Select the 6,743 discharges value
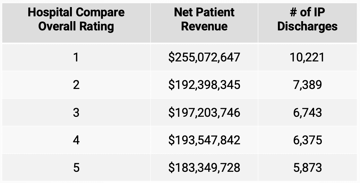The height and width of the screenshot is (183, 360). point(307,113)
